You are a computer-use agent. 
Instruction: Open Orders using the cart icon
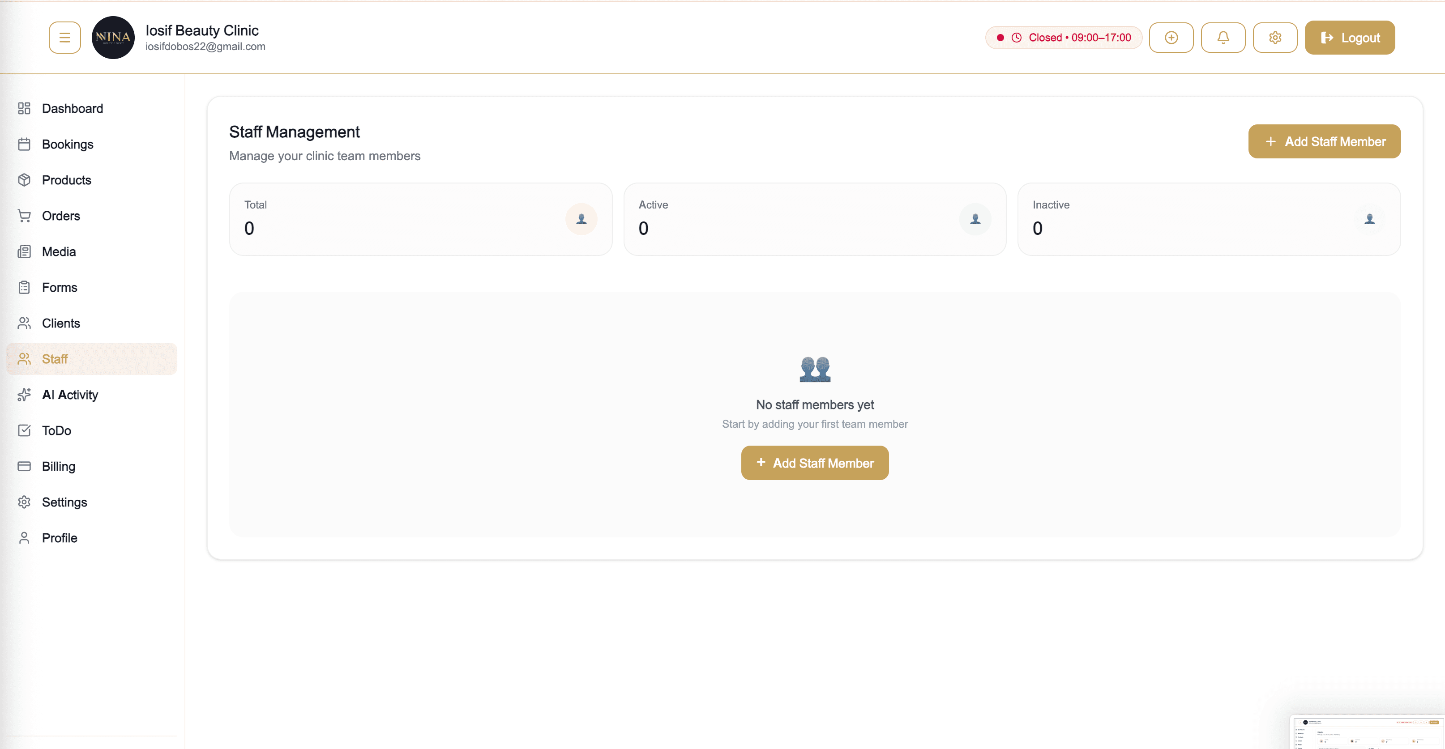tap(25, 216)
